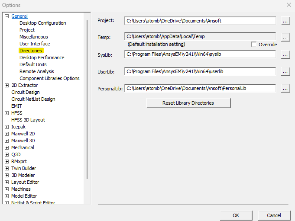Enable the Override checkbox for Temp

(x=254, y=45)
